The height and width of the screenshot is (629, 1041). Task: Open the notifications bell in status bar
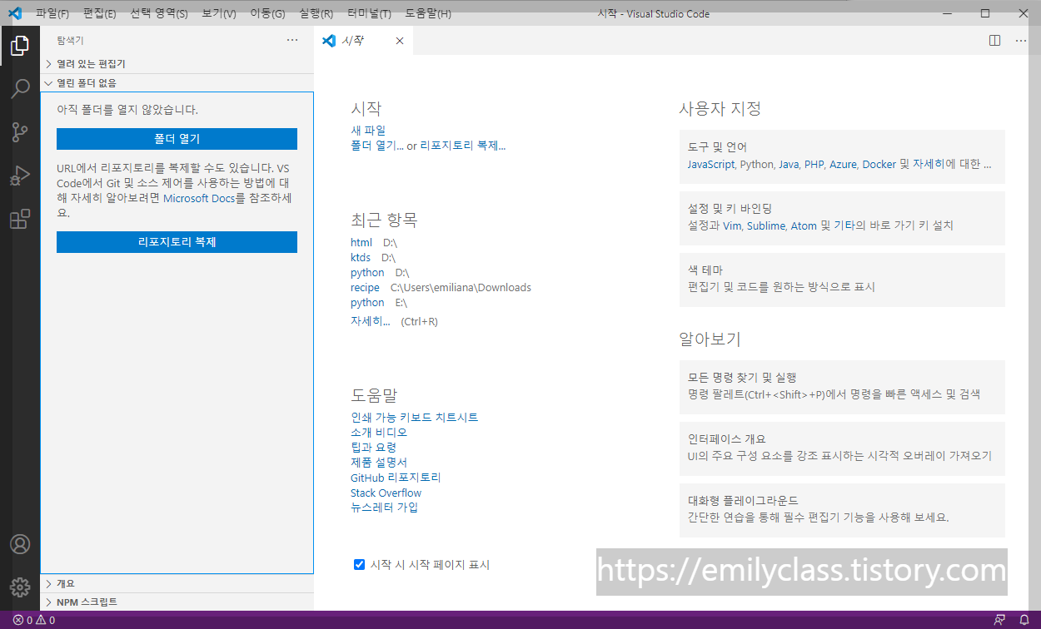[1024, 620]
